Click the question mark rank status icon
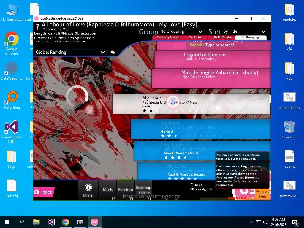The height and width of the screenshot is (228, 304). (38, 27)
